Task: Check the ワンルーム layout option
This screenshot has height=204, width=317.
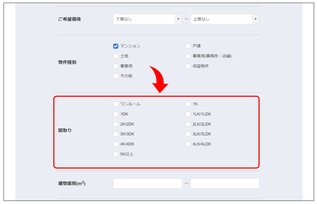Action: pos(116,104)
